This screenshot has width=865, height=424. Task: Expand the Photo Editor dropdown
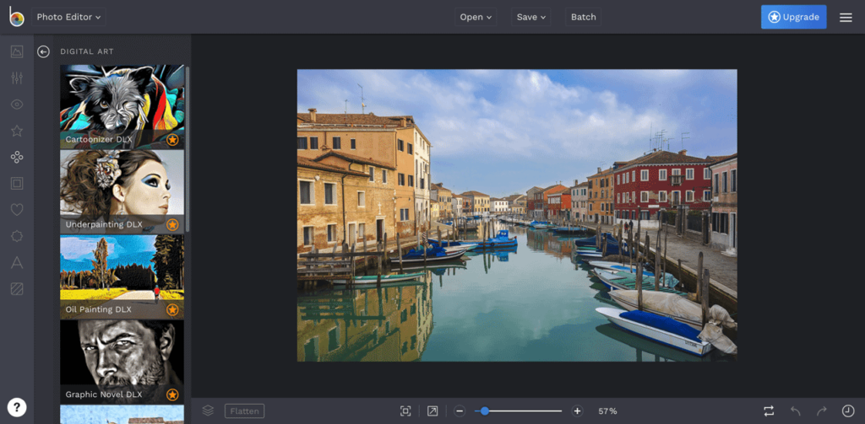pyautogui.click(x=68, y=17)
